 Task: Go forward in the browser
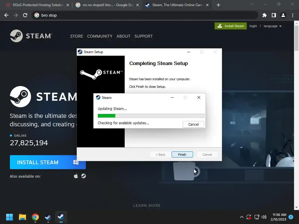pyautogui.click(x=16, y=15)
